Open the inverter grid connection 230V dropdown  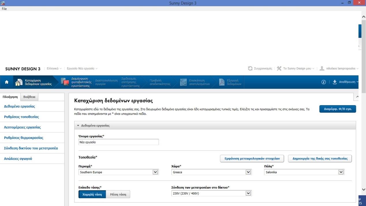212,193
